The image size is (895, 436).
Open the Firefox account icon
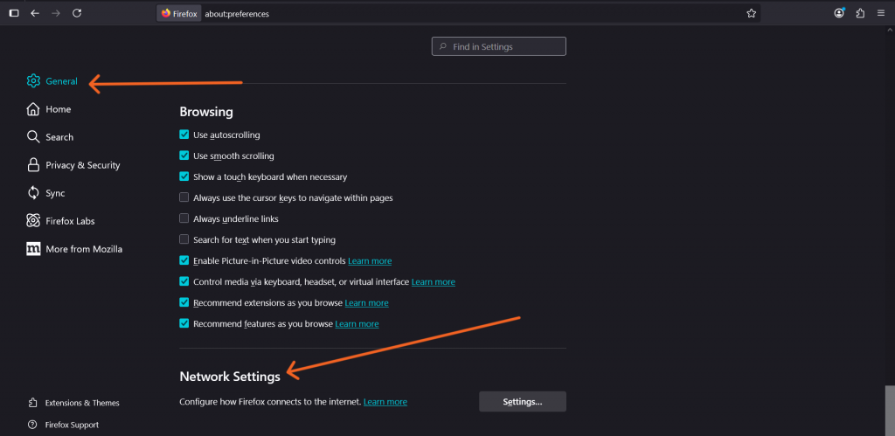840,13
